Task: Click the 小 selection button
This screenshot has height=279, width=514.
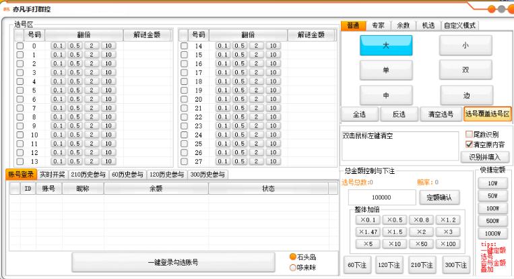Action: tap(465, 45)
